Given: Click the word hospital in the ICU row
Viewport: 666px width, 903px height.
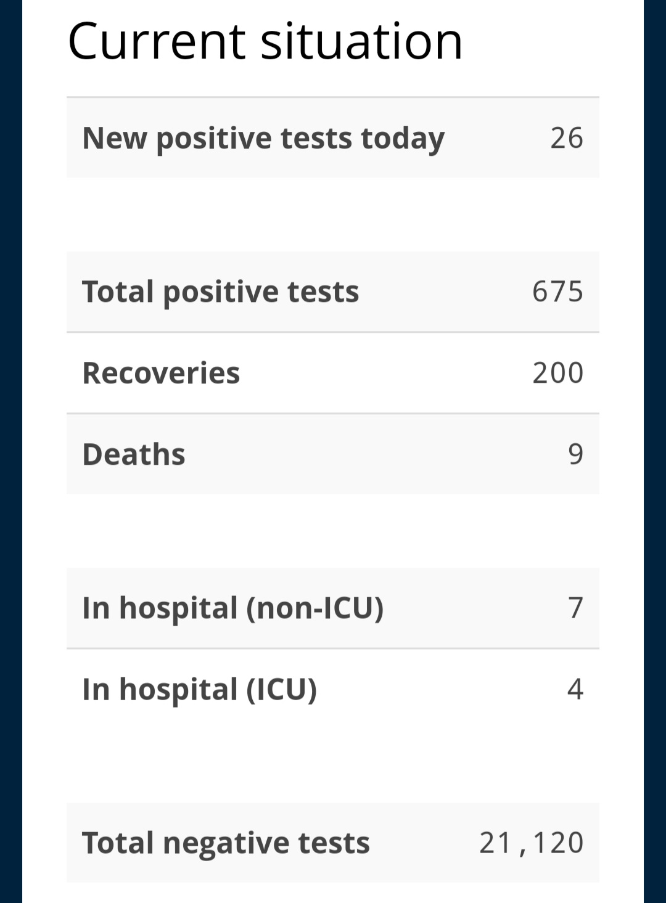Looking at the screenshot, I should coord(178,690).
